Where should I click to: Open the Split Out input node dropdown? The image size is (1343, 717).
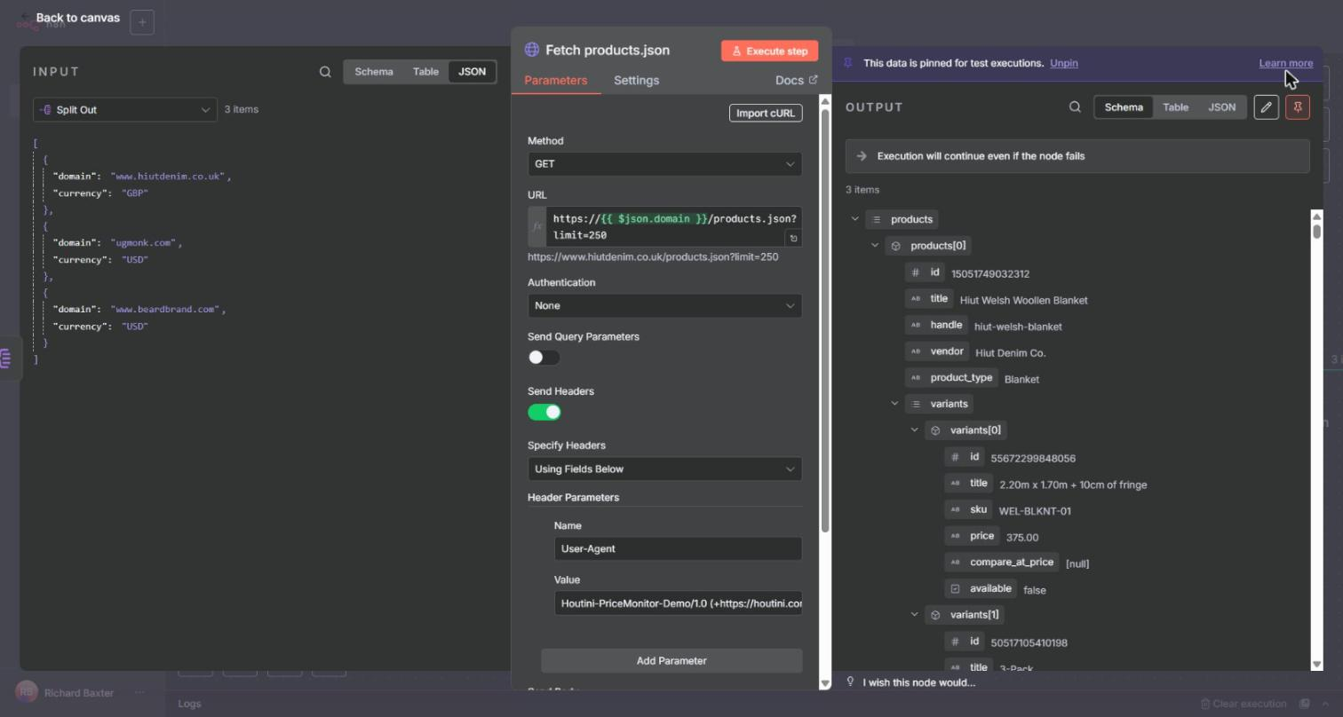pos(125,110)
